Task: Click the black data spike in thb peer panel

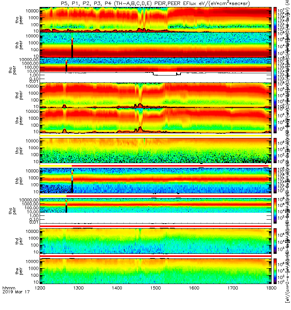Action: [x=72, y=51]
